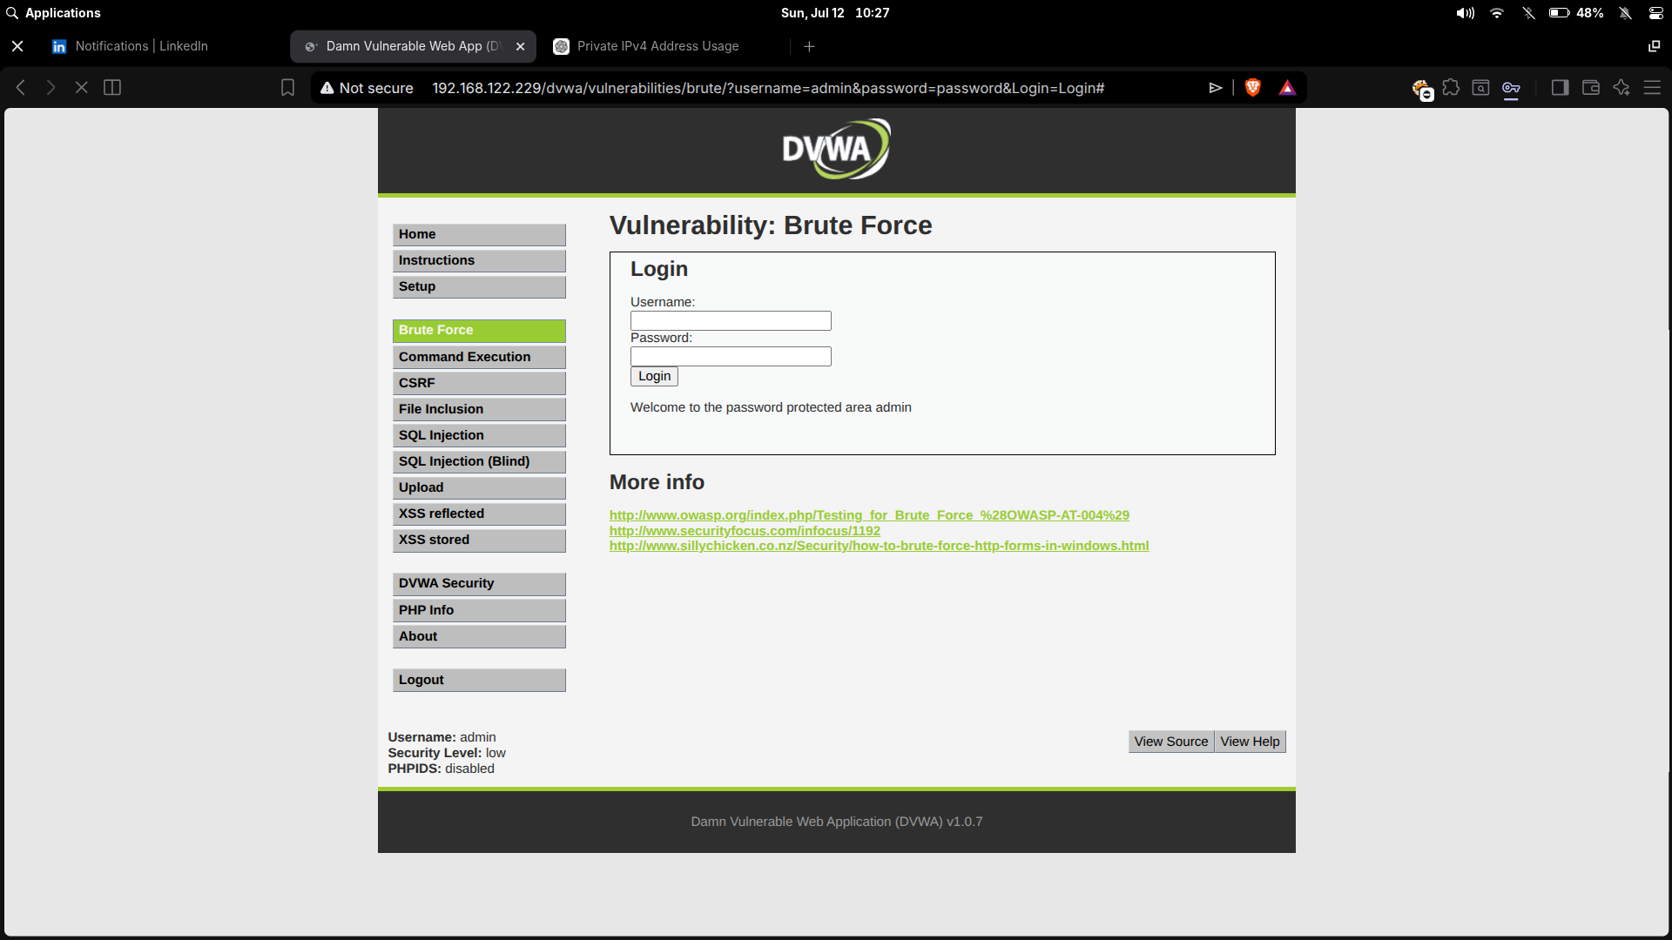Viewport: 1672px width, 940px height.
Task: Click the Bluetooth icon in system tray
Action: [1528, 13]
